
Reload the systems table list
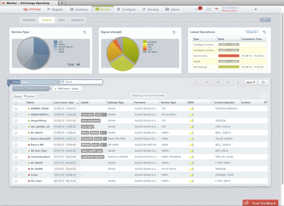click(263, 82)
